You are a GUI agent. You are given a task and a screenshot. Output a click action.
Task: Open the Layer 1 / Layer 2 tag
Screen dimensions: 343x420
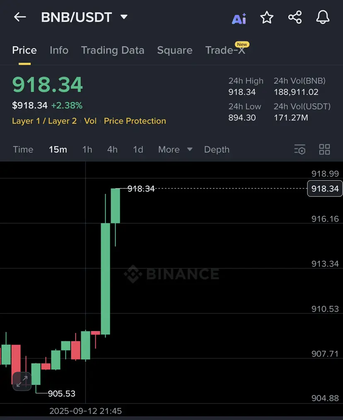44,121
